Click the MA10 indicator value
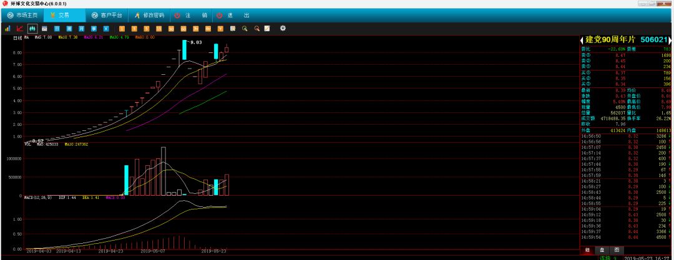 click(68, 37)
